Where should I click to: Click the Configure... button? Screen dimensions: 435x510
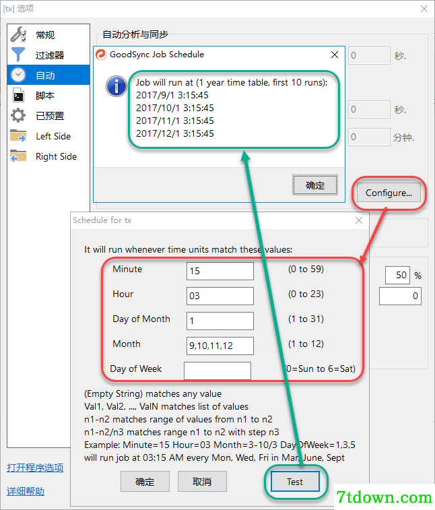point(389,193)
